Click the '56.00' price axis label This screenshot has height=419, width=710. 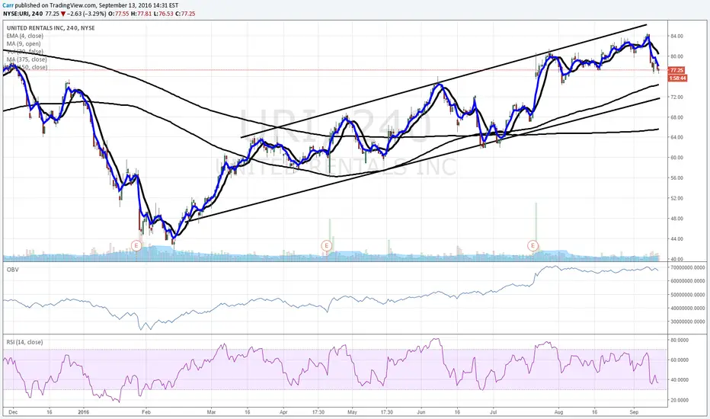click(x=677, y=178)
